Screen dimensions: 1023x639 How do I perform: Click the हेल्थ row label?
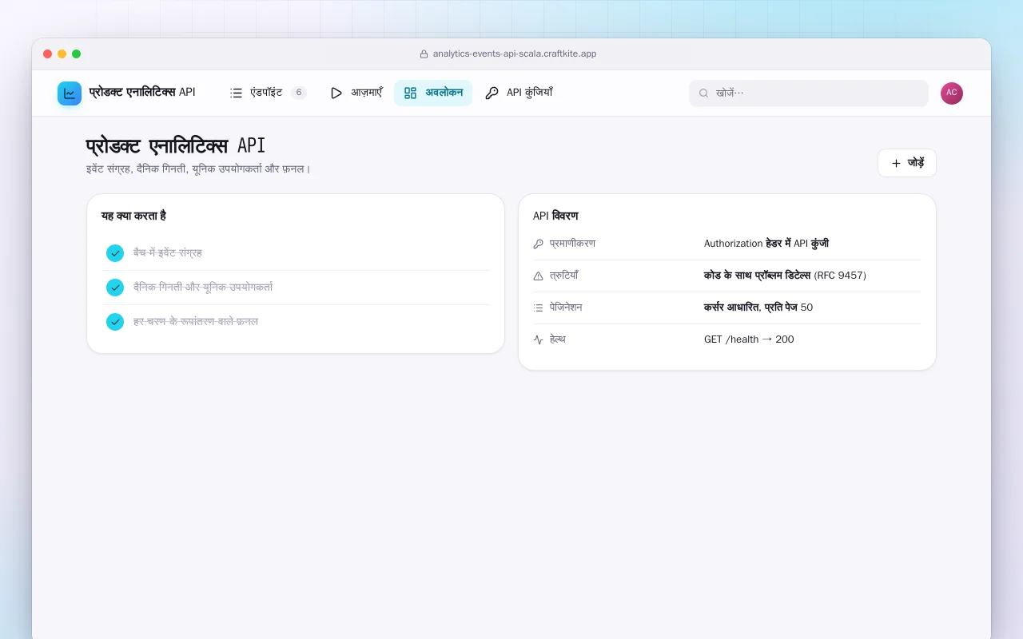(558, 339)
